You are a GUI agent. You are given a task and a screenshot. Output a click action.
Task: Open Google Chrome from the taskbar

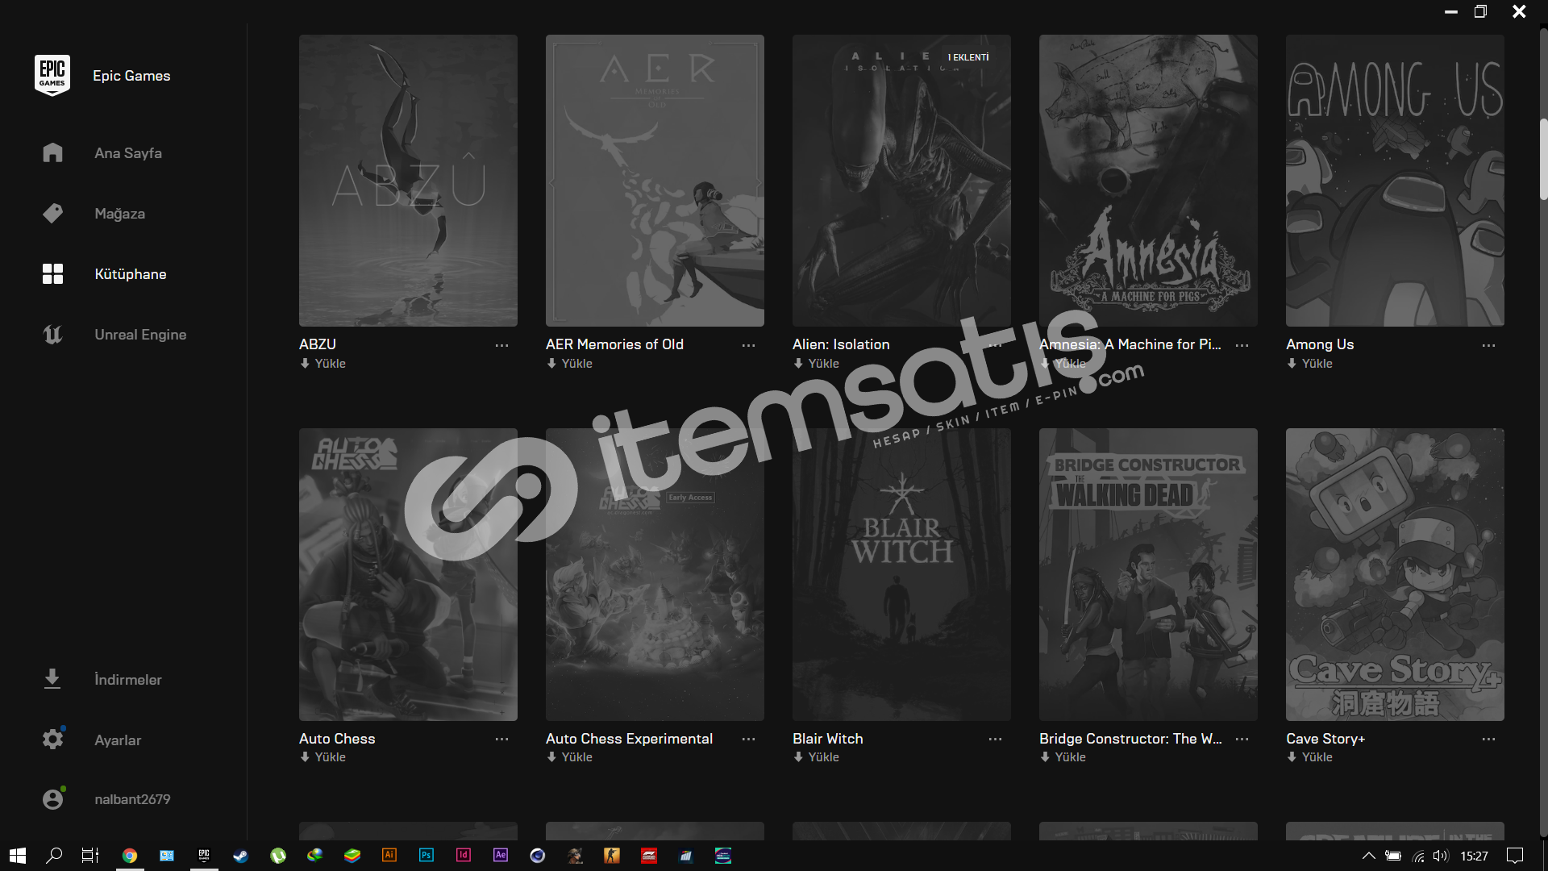pyautogui.click(x=130, y=856)
